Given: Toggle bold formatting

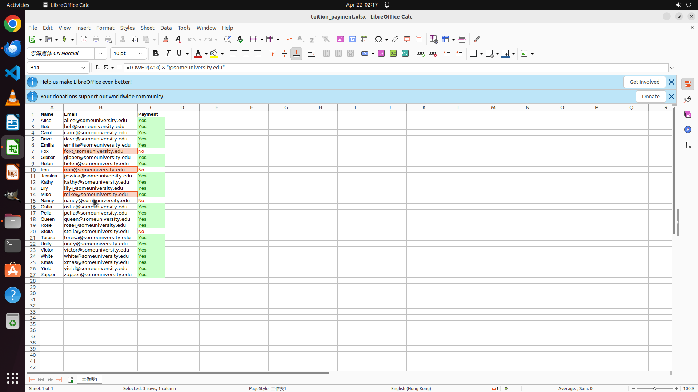Looking at the screenshot, I should coord(156,53).
